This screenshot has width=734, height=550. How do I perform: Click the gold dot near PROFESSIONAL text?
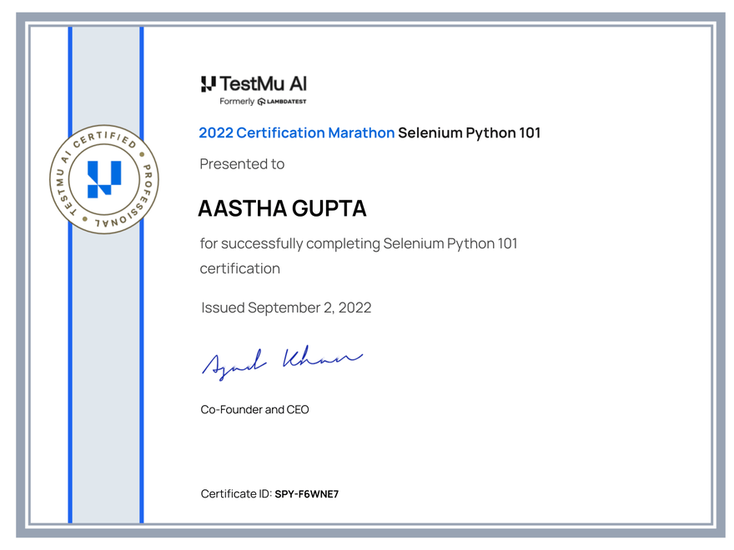84,219
